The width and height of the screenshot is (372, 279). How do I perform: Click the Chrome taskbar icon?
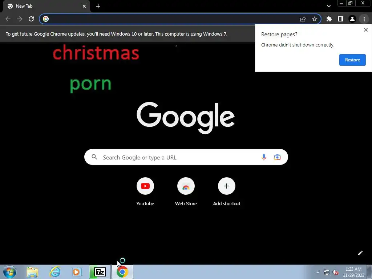tap(122, 272)
